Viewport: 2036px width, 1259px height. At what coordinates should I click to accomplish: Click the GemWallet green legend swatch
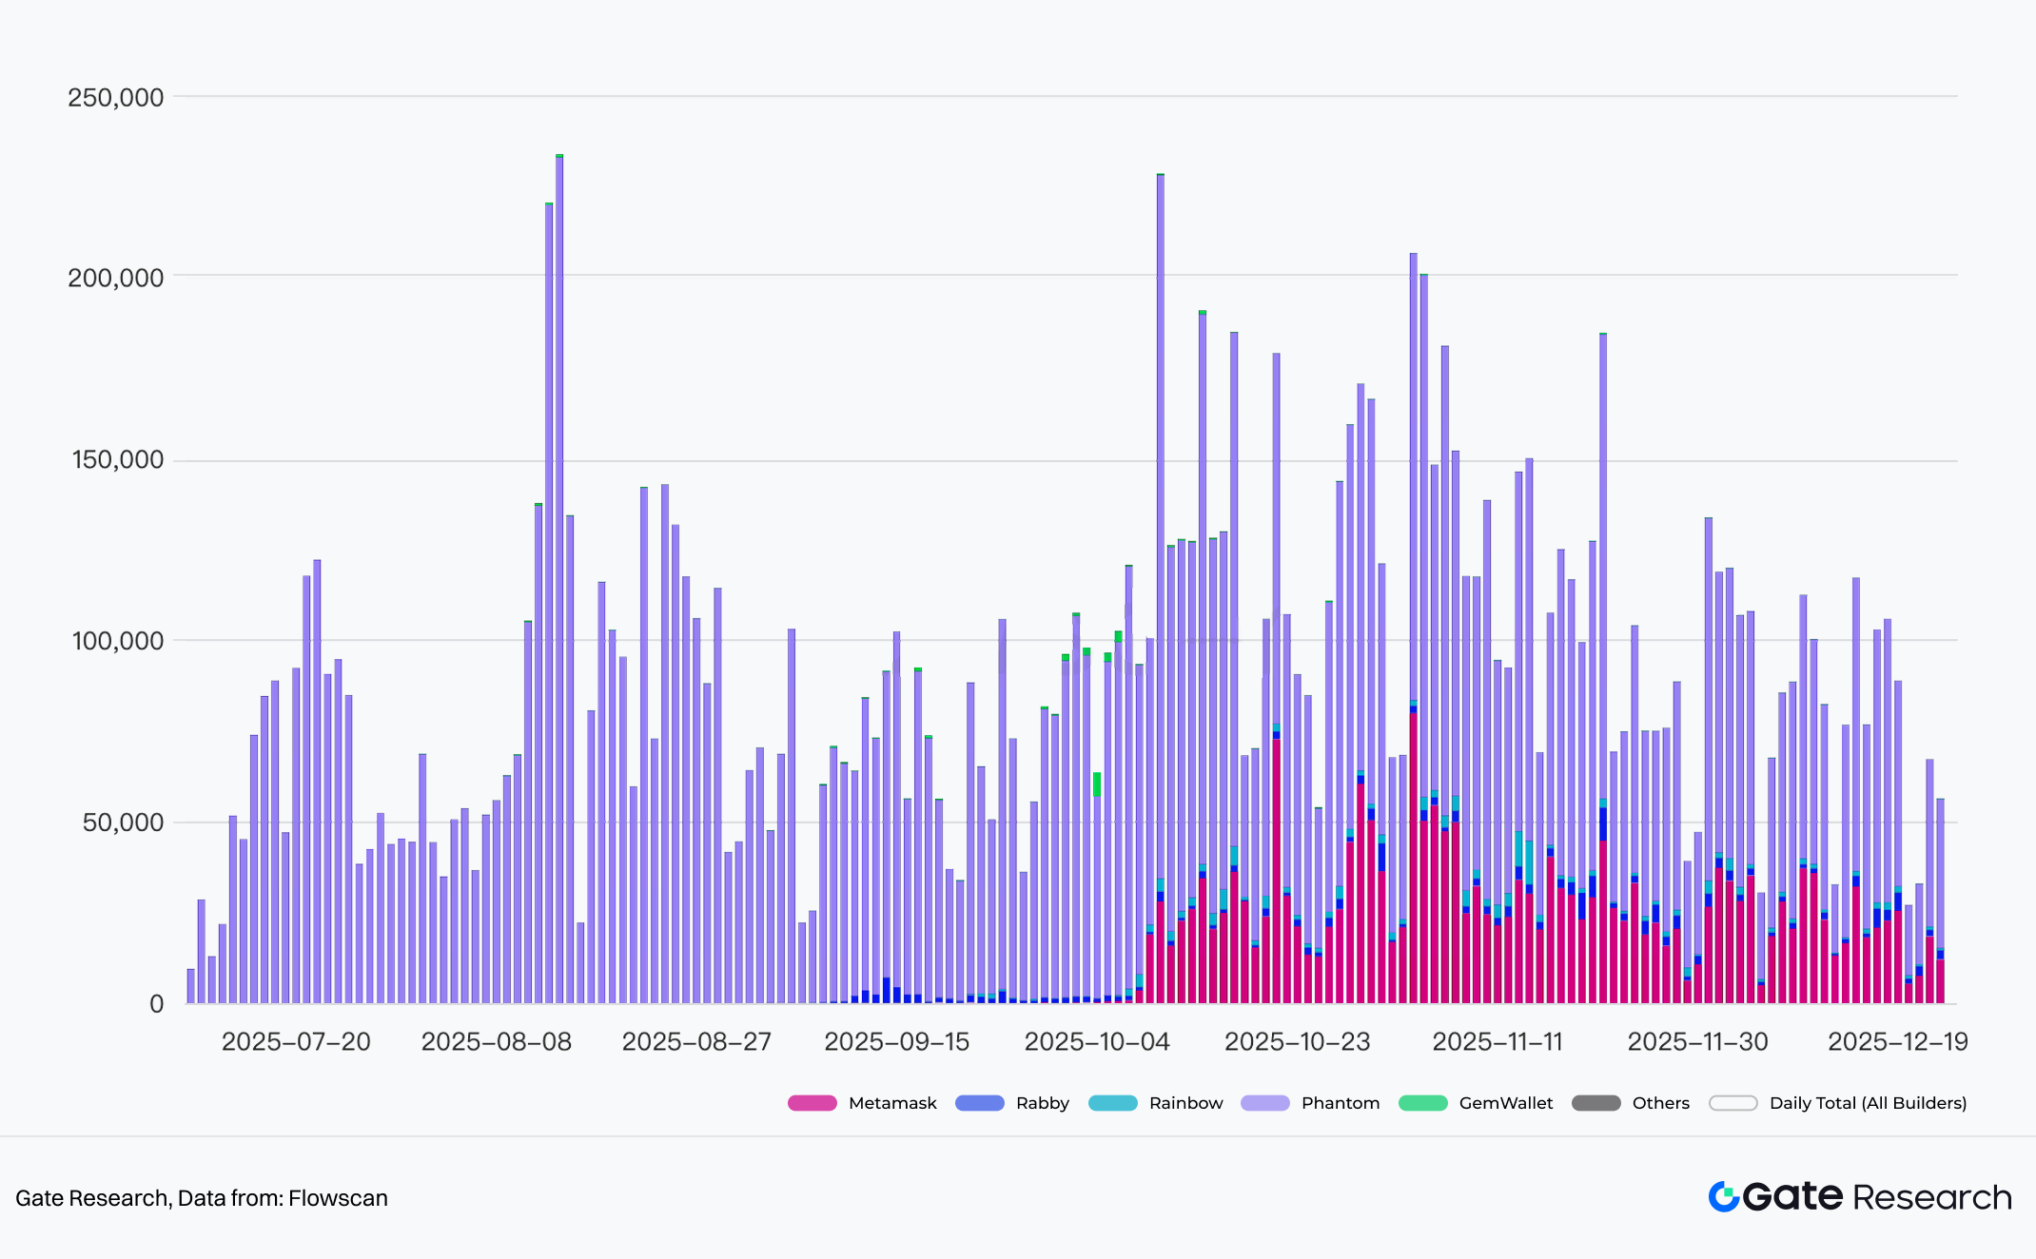click(x=1422, y=1103)
